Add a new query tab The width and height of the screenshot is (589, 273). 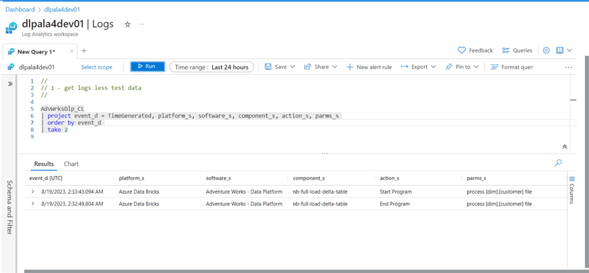click(x=84, y=51)
